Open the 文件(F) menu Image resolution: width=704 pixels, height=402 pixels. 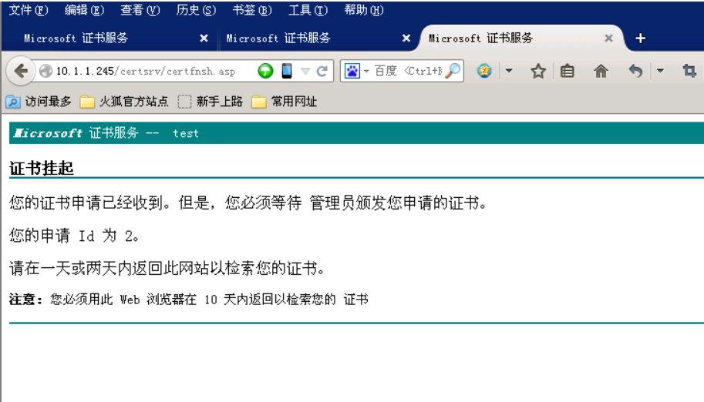point(29,10)
